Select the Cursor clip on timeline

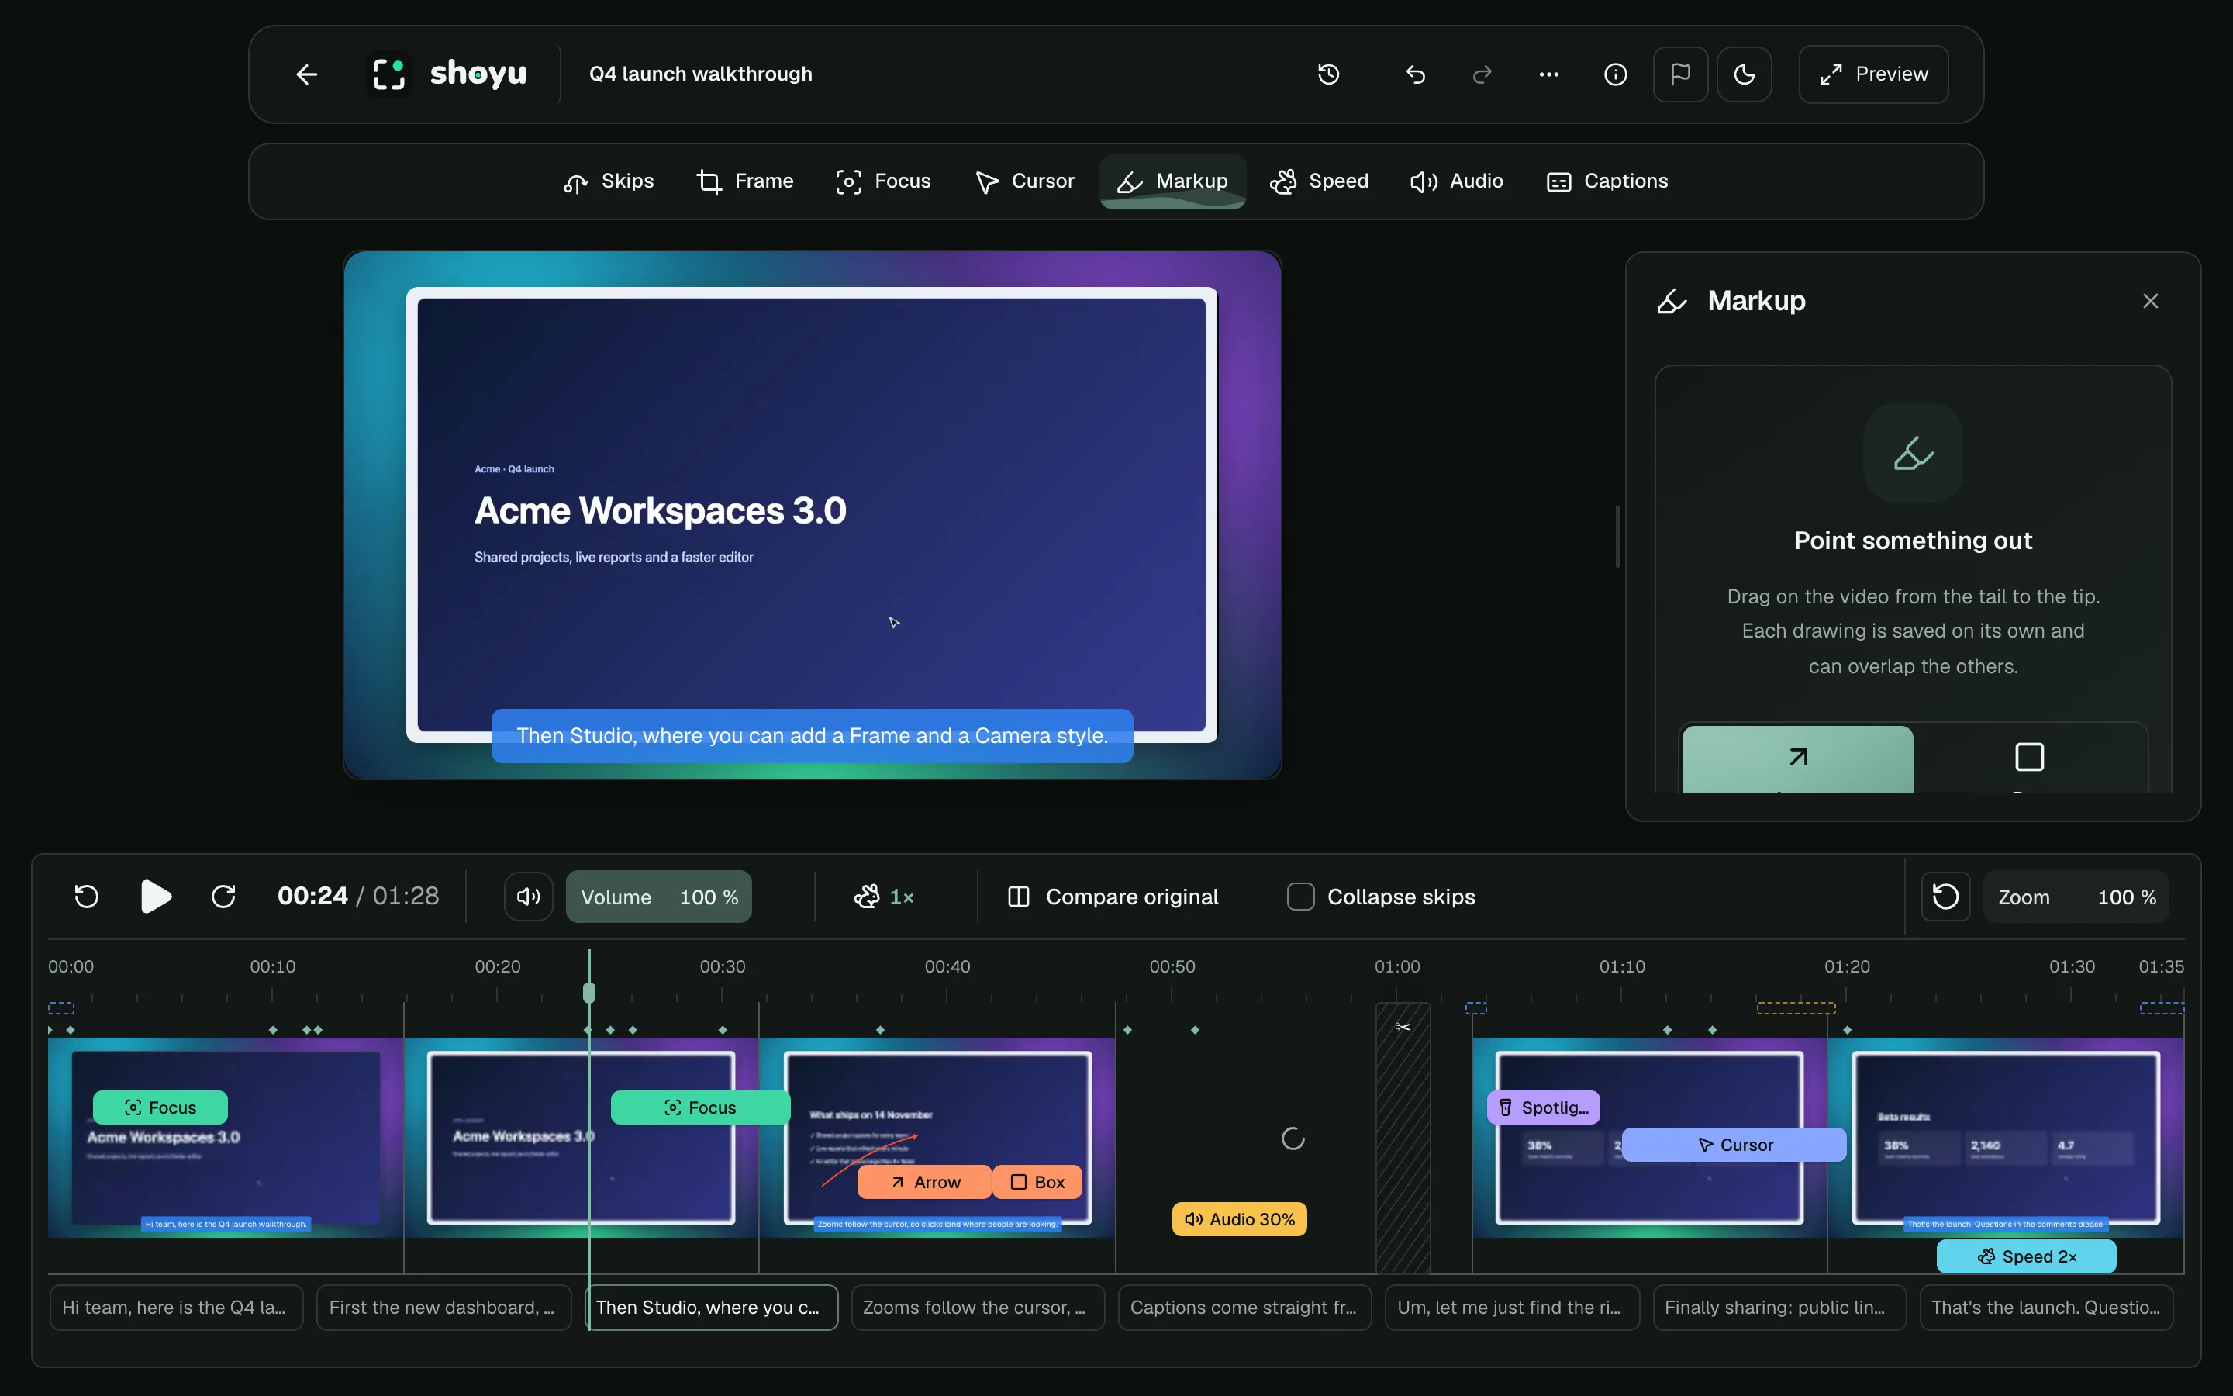tap(1734, 1145)
